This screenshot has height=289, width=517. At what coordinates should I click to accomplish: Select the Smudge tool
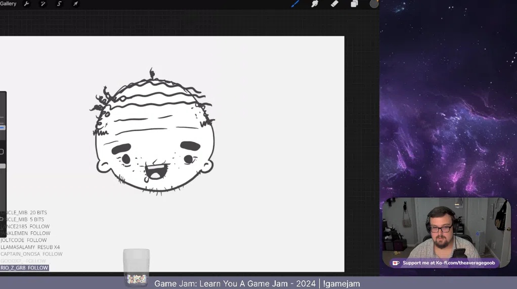pos(315,4)
